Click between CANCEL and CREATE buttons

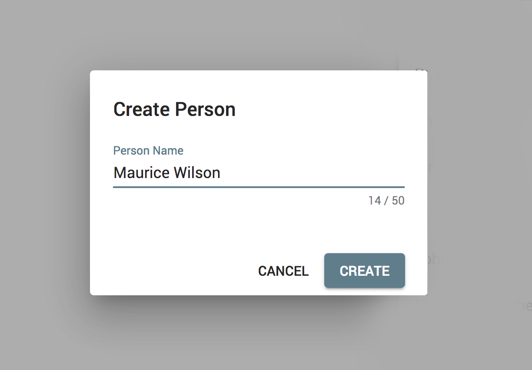point(316,271)
